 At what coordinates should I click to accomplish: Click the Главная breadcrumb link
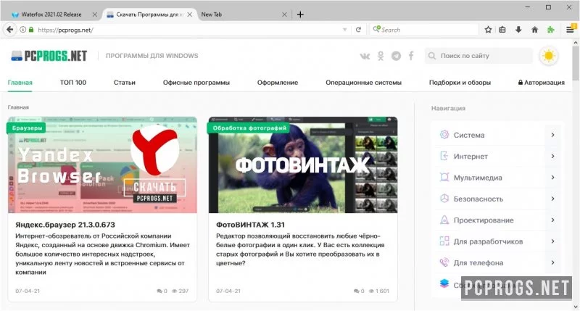[x=18, y=107]
